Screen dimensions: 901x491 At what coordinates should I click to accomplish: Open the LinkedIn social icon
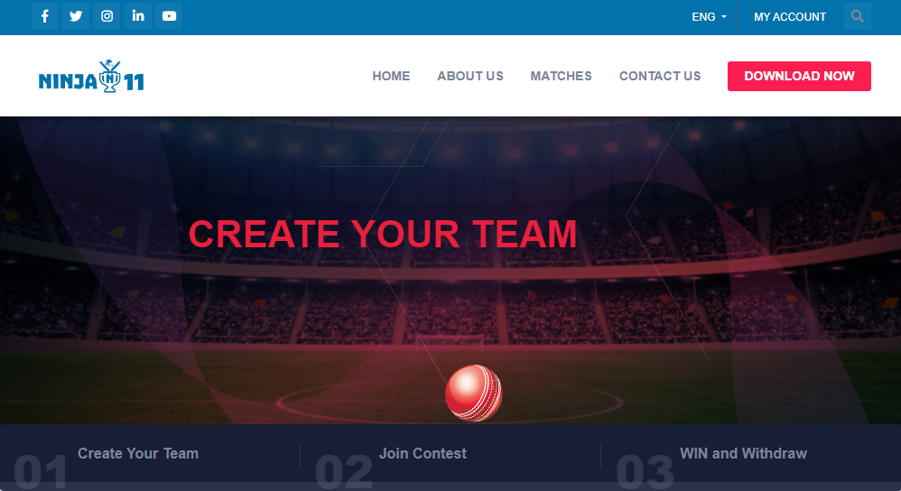point(138,16)
